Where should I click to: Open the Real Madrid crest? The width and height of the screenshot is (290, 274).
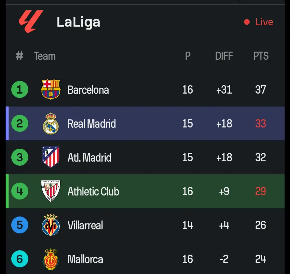51,123
